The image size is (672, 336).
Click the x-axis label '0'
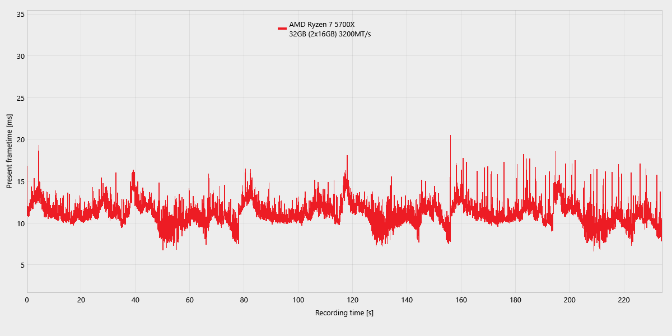pyautogui.click(x=27, y=300)
